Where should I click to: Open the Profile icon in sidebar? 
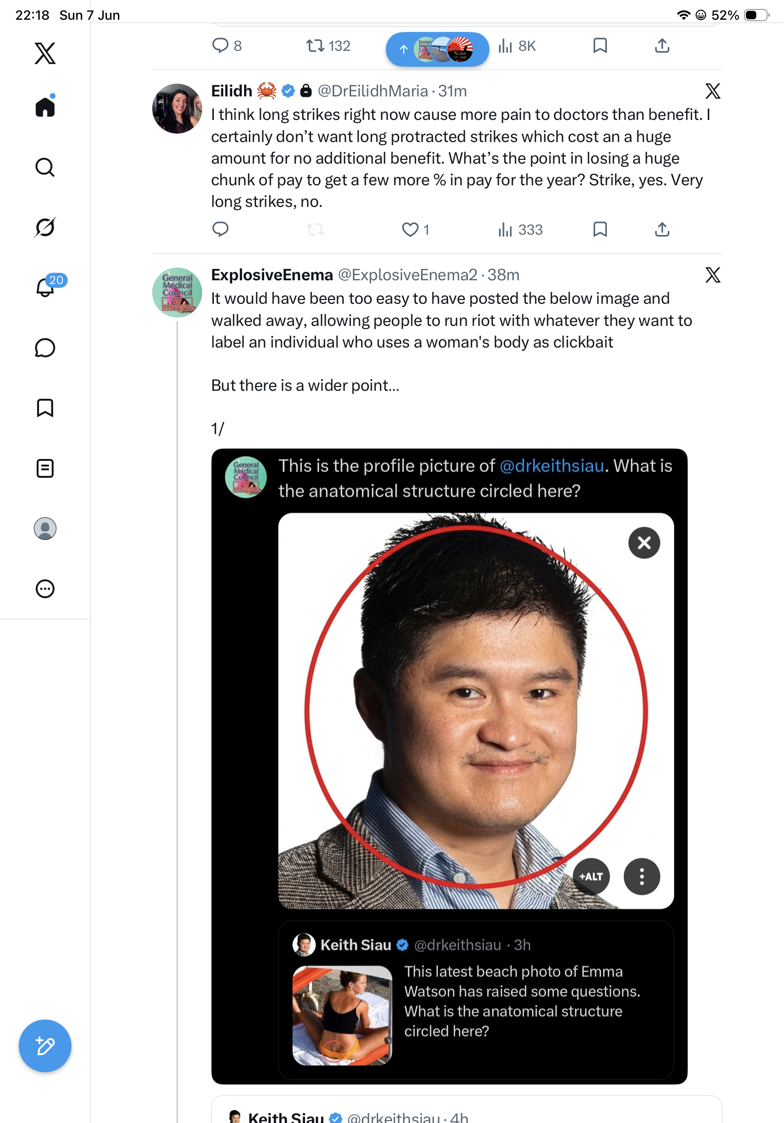click(x=45, y=529)
